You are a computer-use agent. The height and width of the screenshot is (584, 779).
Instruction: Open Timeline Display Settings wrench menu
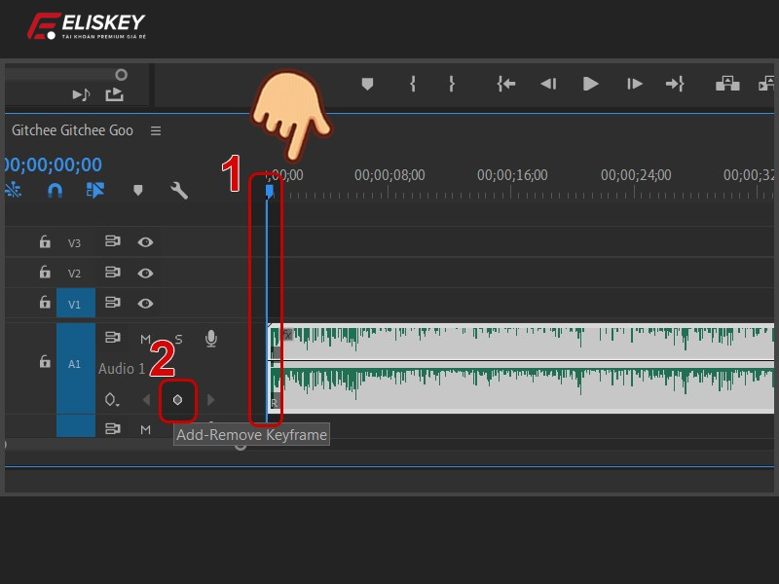180,191
